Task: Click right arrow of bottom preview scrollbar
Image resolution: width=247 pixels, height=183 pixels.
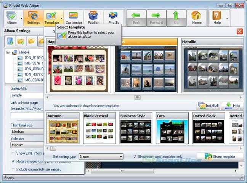Action: [236, 171]
